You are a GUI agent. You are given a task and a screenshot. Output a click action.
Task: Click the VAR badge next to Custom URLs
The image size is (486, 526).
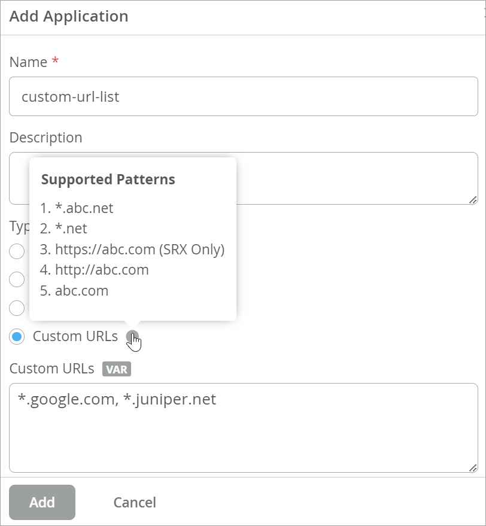click(x=116, y=369)
